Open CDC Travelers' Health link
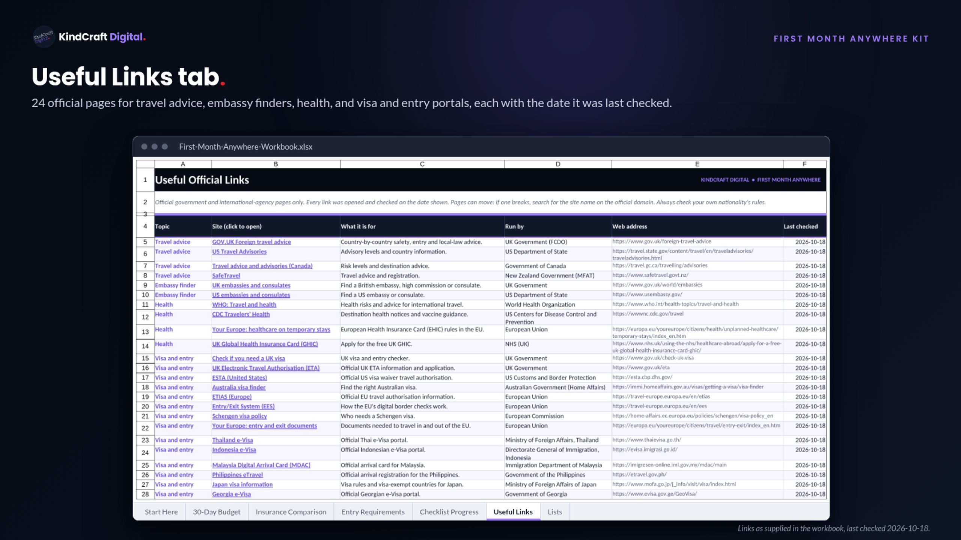 point(241,314)
